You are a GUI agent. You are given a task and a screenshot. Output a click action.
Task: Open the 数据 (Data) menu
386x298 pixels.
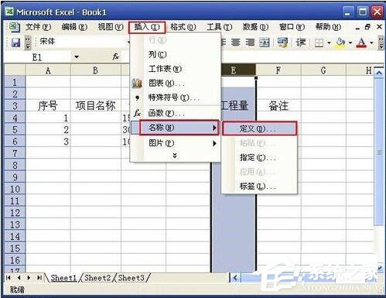255,27
